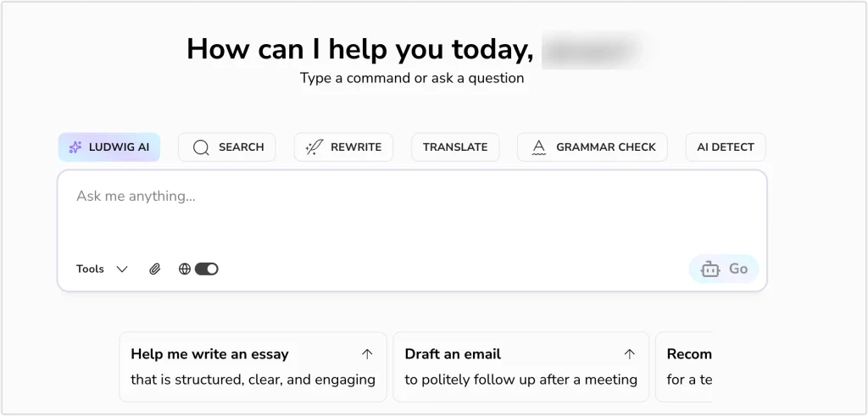The image size is (868, 416).
Task: Click the magnifying glass Search icon
Action: (x=201, y=147)
